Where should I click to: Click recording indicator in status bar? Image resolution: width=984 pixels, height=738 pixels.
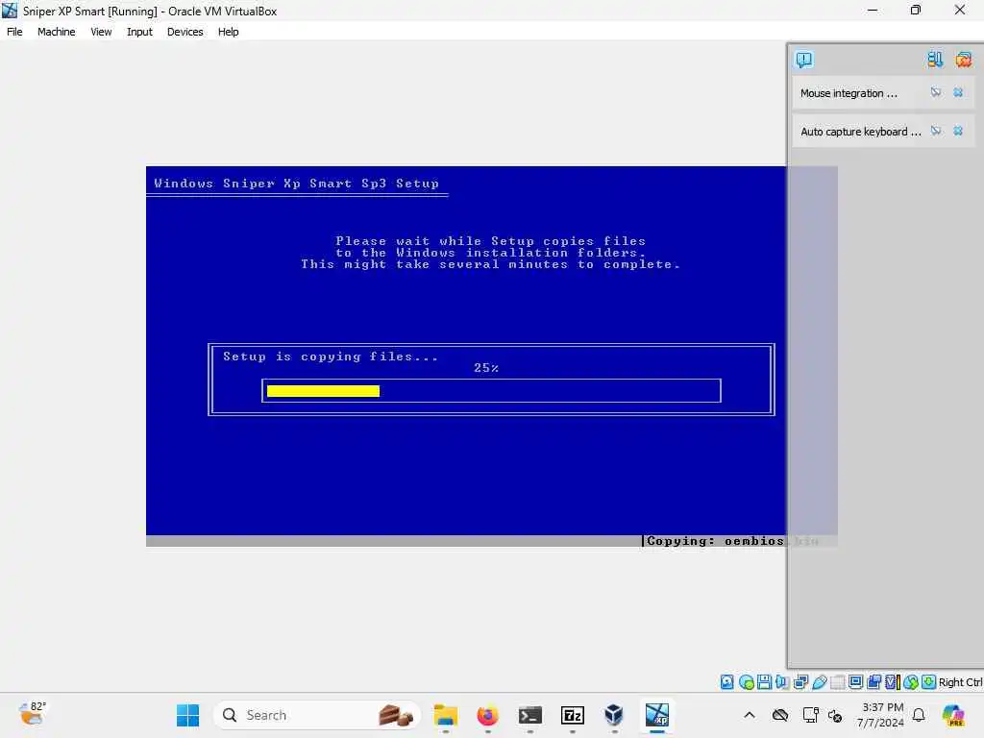(873, 682)
